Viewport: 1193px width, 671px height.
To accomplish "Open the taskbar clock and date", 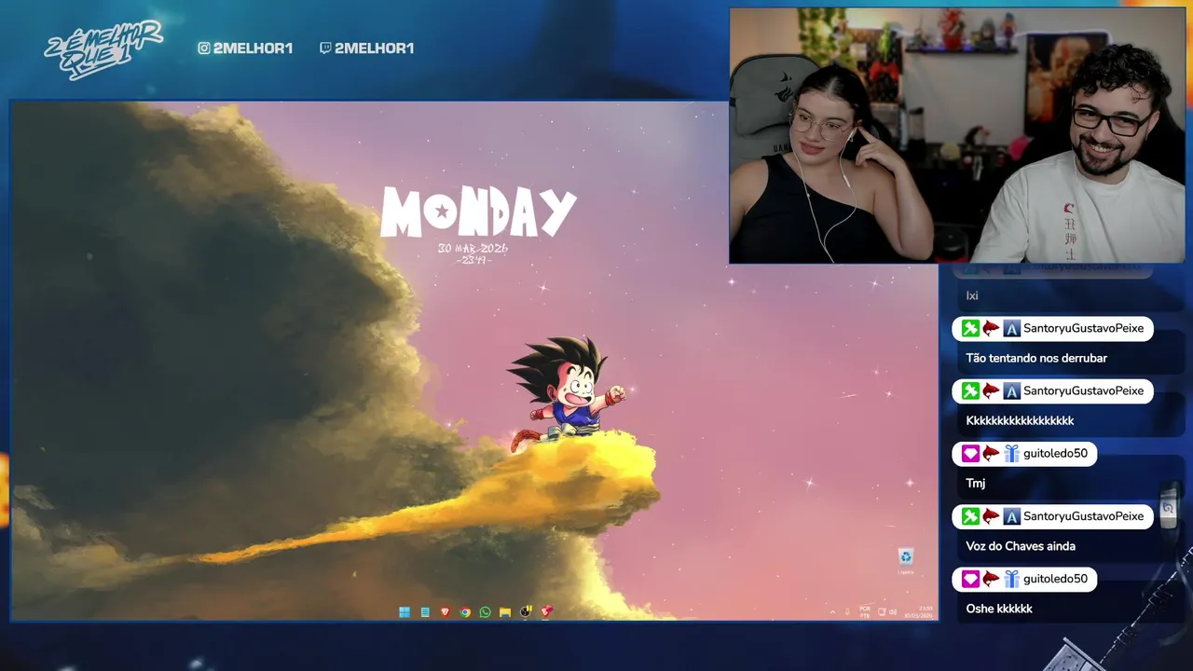I will pos(918,612).
